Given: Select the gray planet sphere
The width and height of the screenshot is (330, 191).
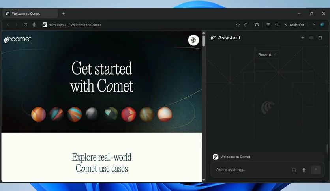Looking at the screenshot, I should pos(92,114).
